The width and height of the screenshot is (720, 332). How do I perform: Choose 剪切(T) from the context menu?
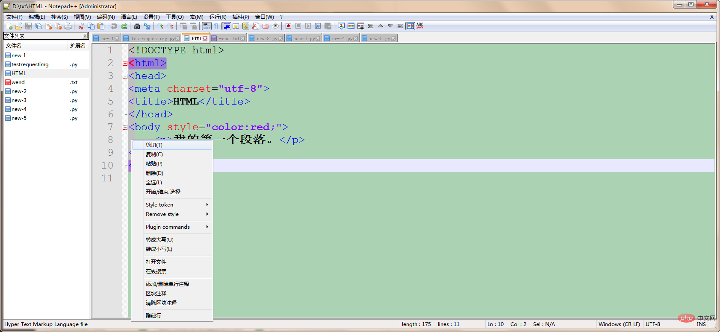172,145
